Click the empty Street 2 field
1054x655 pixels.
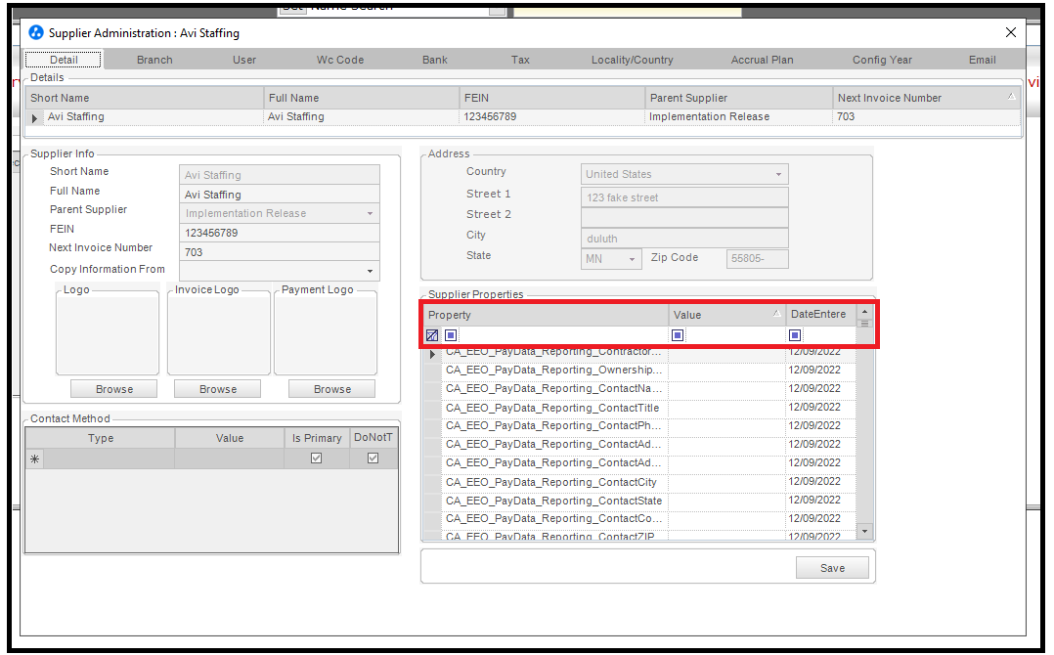684,218
